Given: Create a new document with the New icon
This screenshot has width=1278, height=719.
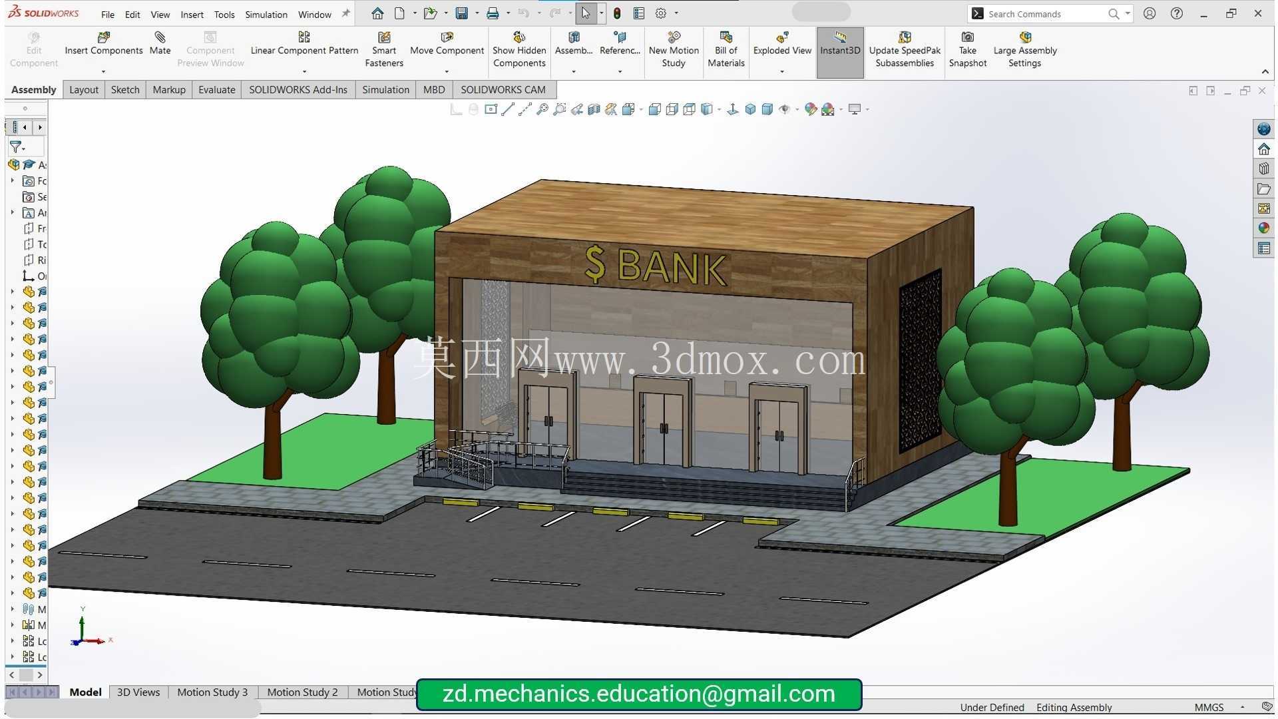Looking at the screenshot, I should click(399, 13).
